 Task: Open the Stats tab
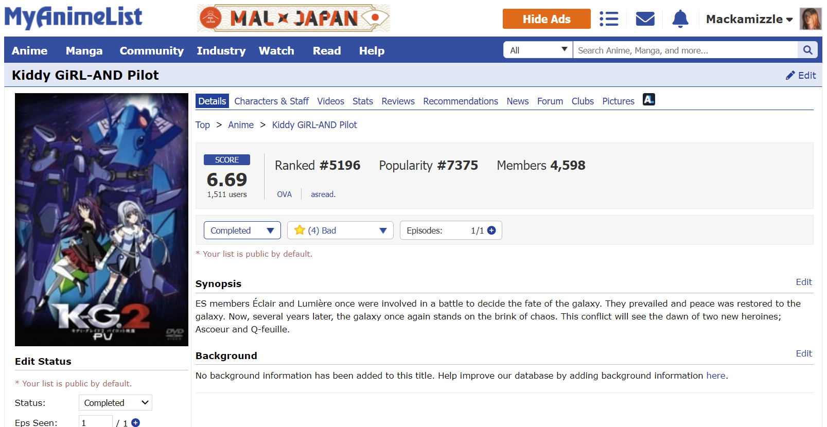[x=363, y=101]
